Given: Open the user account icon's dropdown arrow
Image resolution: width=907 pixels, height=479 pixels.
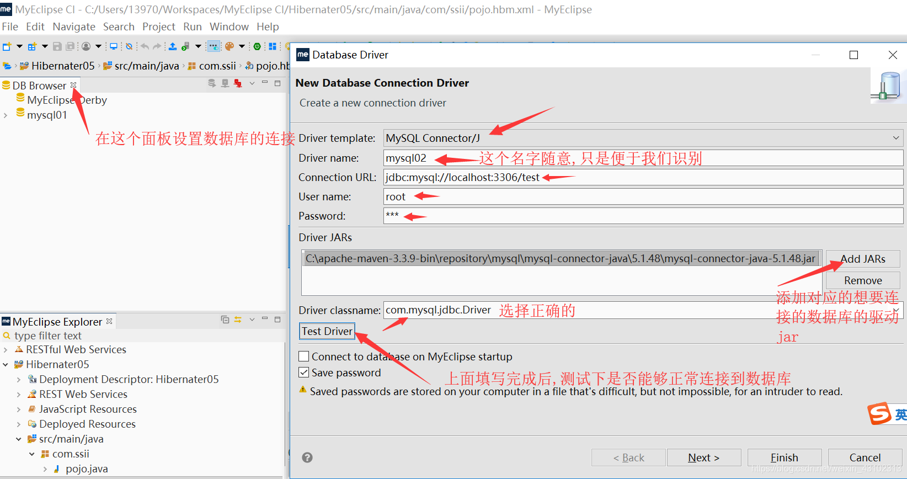Looking at the screenshot, I should [99, 47].
